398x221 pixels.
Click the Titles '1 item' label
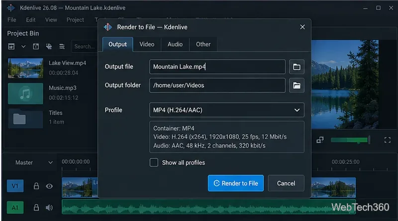(57, 122)
